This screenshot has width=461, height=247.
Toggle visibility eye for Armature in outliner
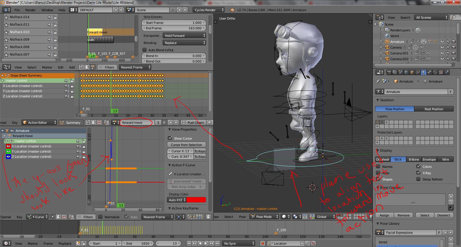[x=442, y=42]
